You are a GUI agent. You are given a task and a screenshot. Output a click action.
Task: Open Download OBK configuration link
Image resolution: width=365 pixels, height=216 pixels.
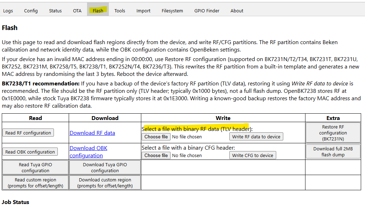(x=88, y=152)
